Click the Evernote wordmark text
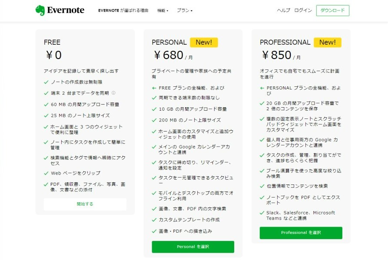The width and height of the screenshot is (388, 260). 66,10
